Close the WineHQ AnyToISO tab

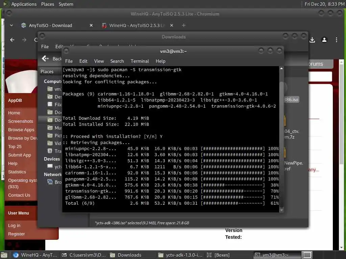pos(172,26)
